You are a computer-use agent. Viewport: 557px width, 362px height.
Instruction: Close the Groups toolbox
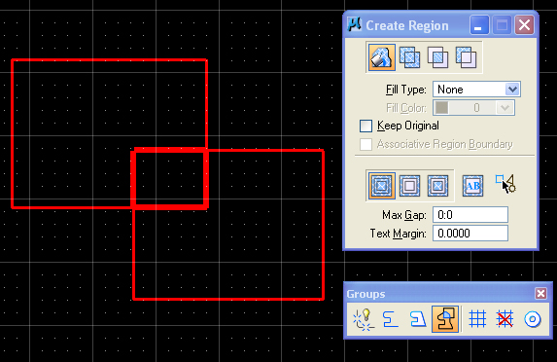[x=541, y=293]
